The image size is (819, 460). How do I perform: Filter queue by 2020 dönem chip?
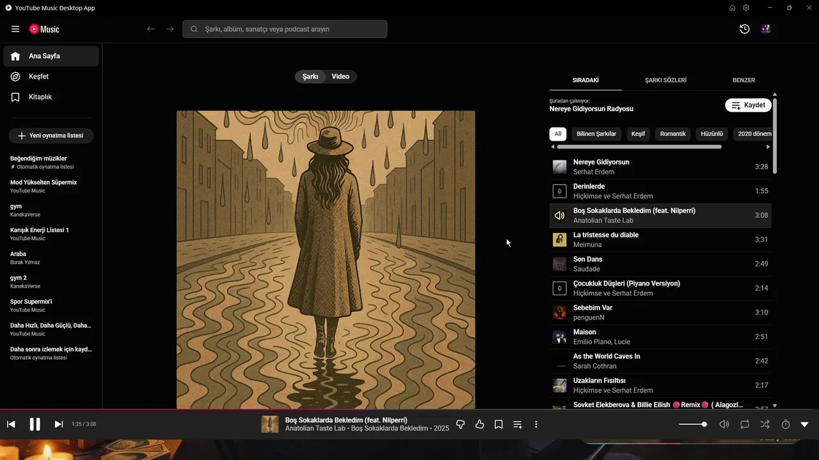[752, 134]
